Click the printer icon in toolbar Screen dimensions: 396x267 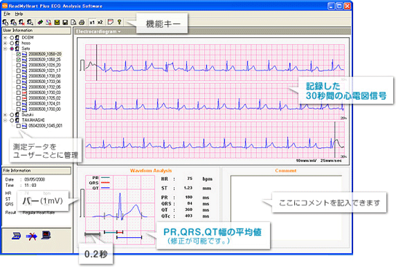(81, 23)
